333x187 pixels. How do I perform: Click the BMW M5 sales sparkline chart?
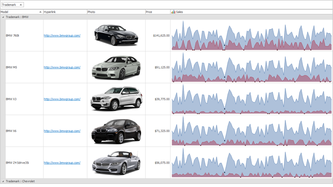pos(252,67)
